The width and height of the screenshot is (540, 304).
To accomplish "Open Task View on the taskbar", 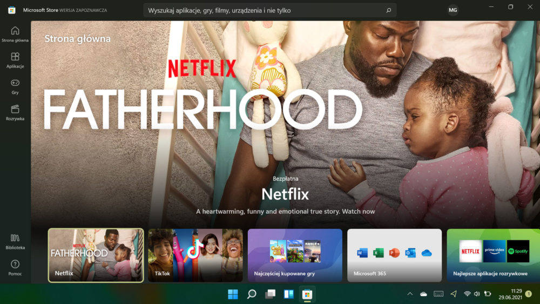I will (x=270, y=294).
